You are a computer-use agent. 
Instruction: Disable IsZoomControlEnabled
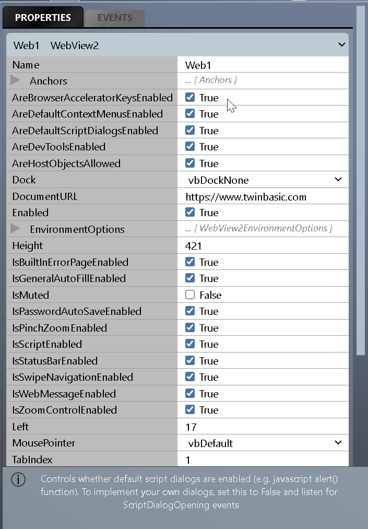[x=190, y=409]
